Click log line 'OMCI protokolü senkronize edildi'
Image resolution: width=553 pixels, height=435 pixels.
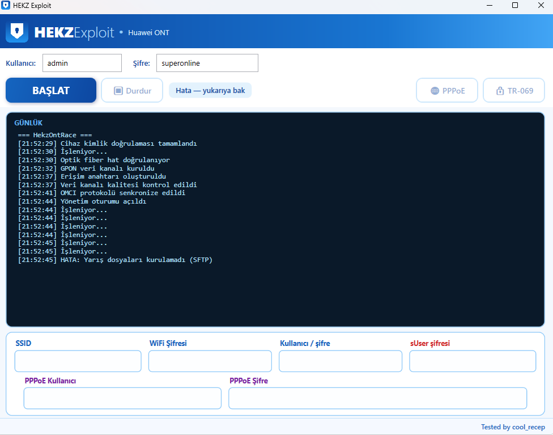(x=101, y=193)
